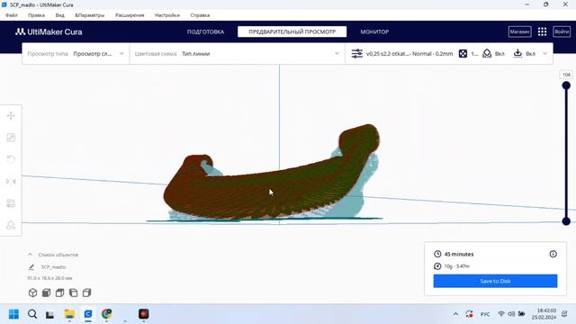Switch to right side view cube icon
Image resolution: width=576 pixels, height=324 pixels.
pyautogui.click(x=86, y=292)
